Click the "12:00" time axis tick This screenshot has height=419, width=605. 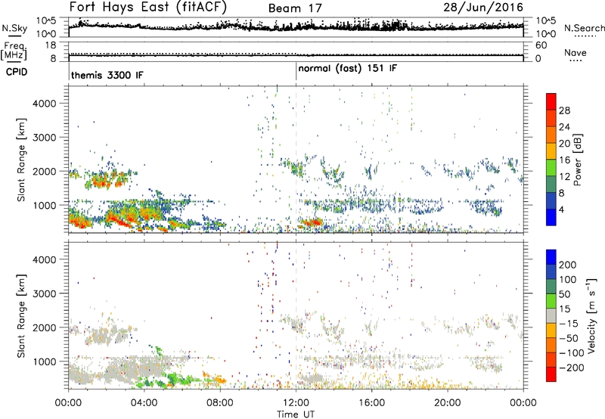coord(296,403)
